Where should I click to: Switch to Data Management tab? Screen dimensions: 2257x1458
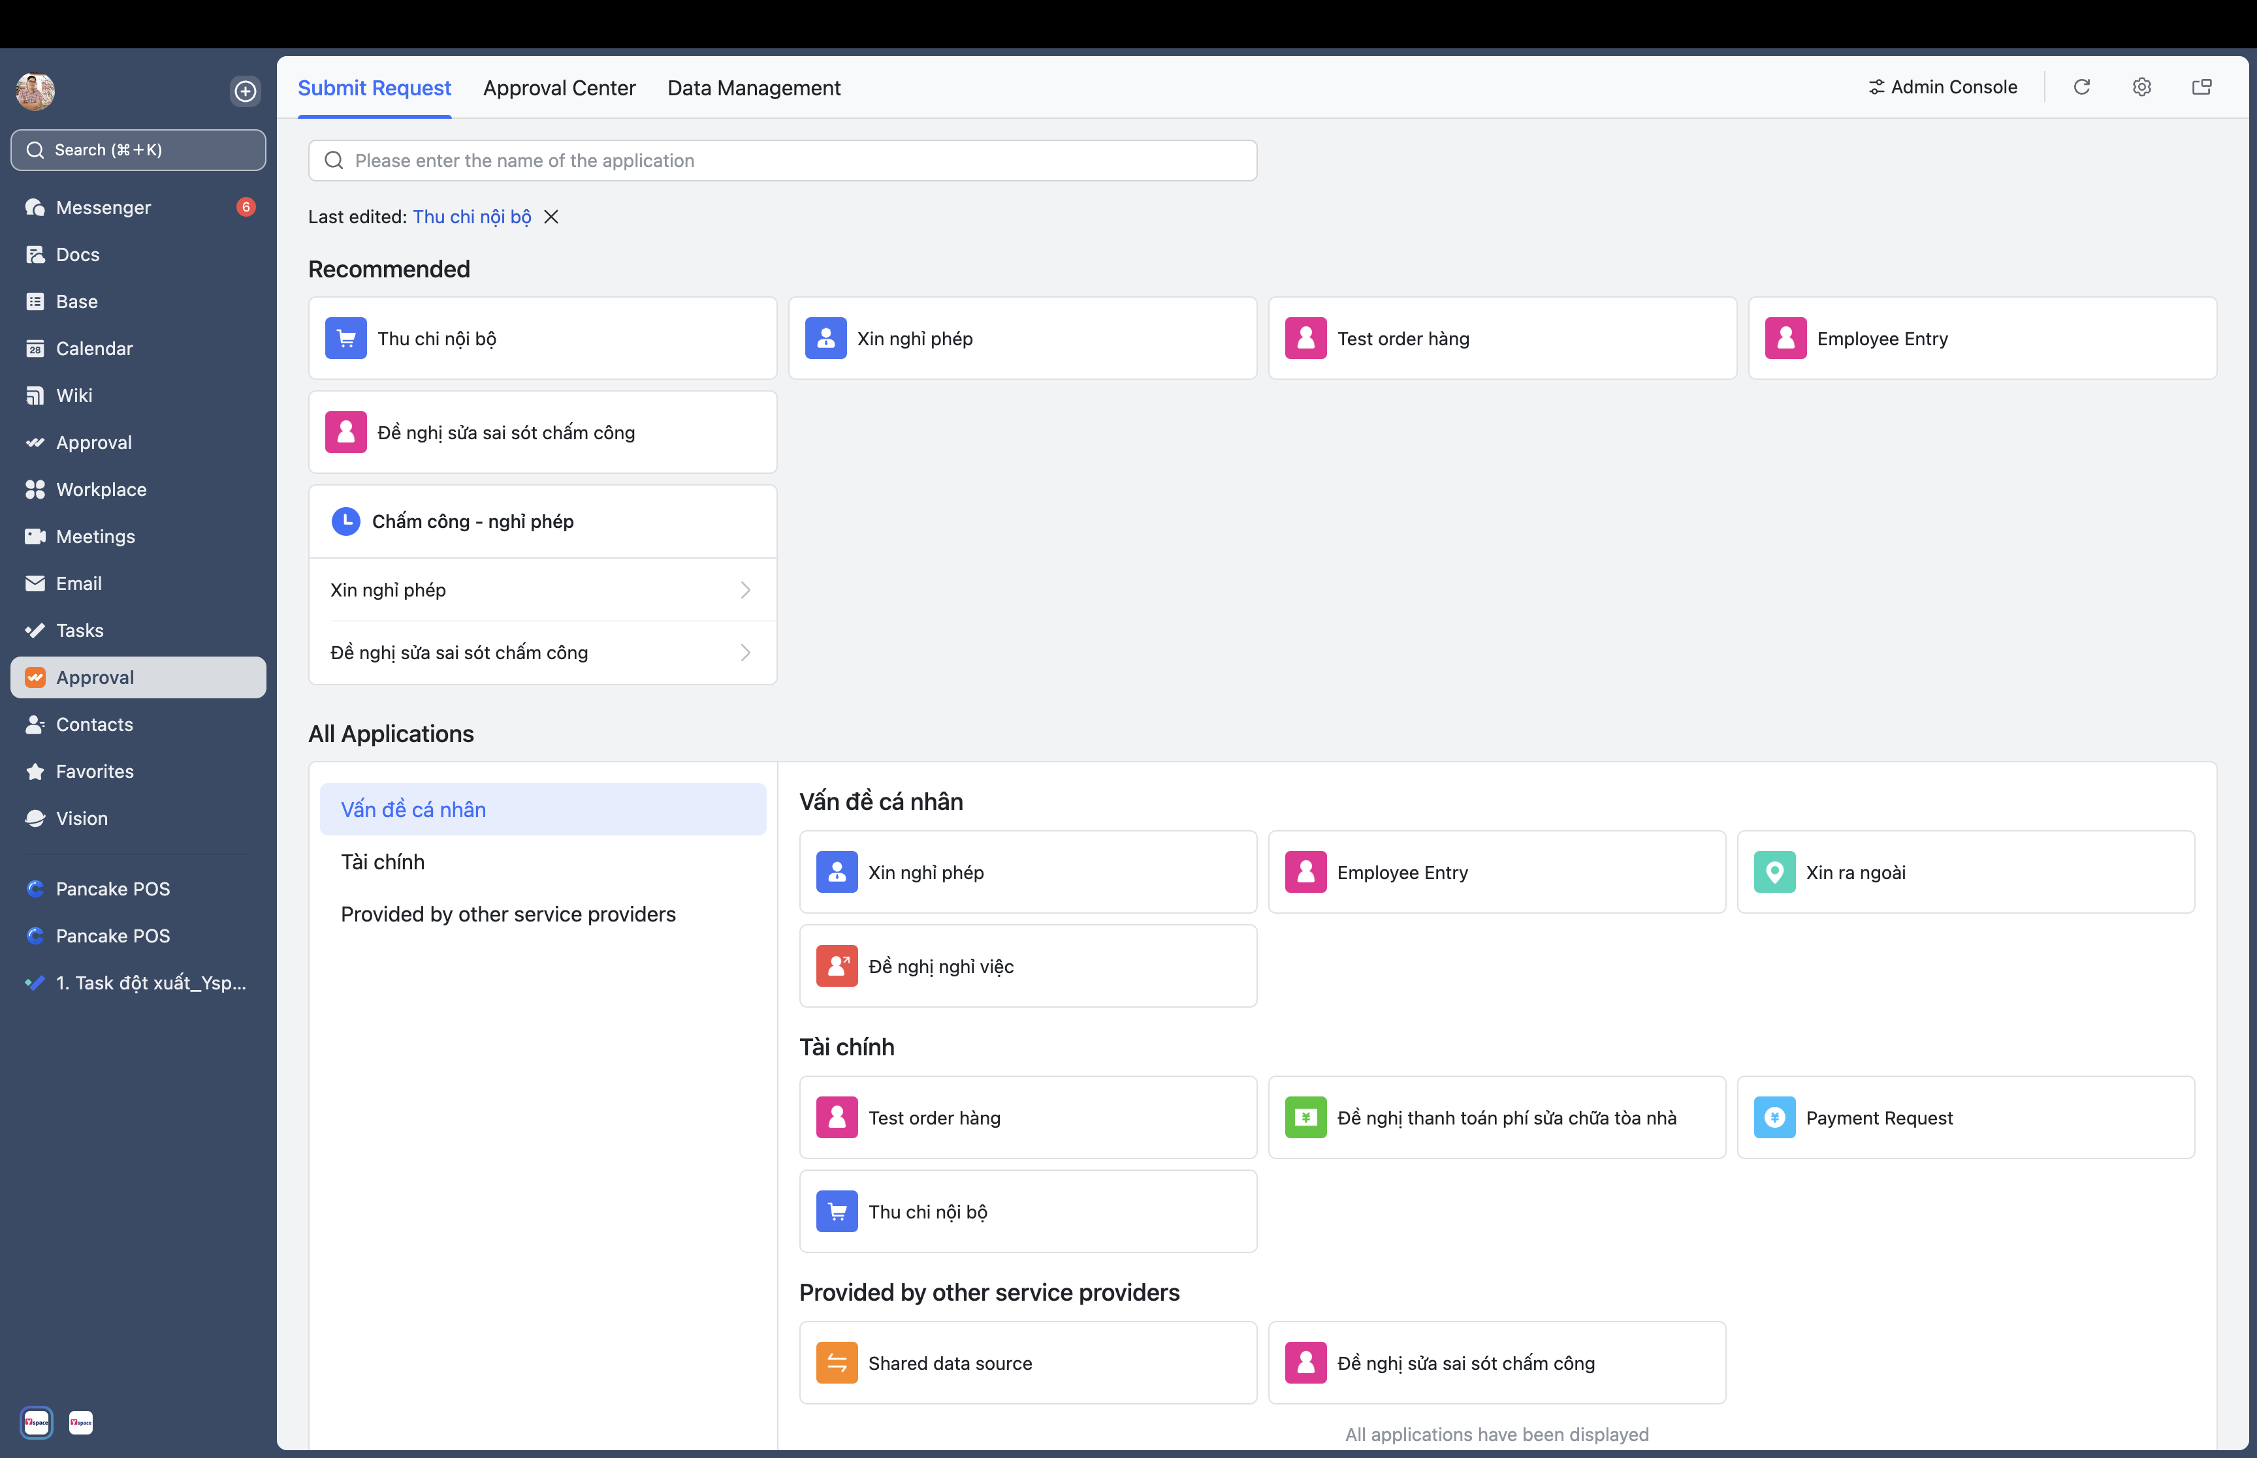pyautogui.click(x=754, y=87)
